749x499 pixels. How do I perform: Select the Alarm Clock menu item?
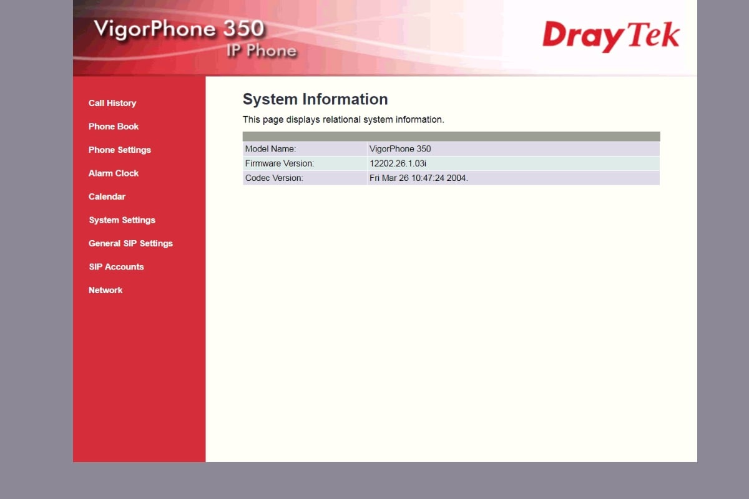coord(114,173)
